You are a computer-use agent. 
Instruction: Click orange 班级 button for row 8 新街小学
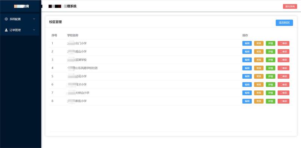[259, 101]
